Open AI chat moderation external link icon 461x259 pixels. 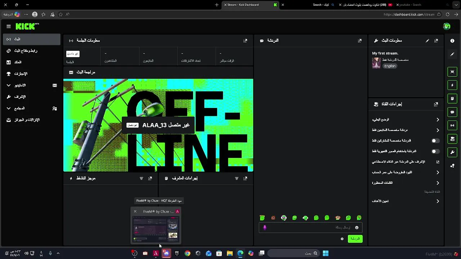point(438,162)
